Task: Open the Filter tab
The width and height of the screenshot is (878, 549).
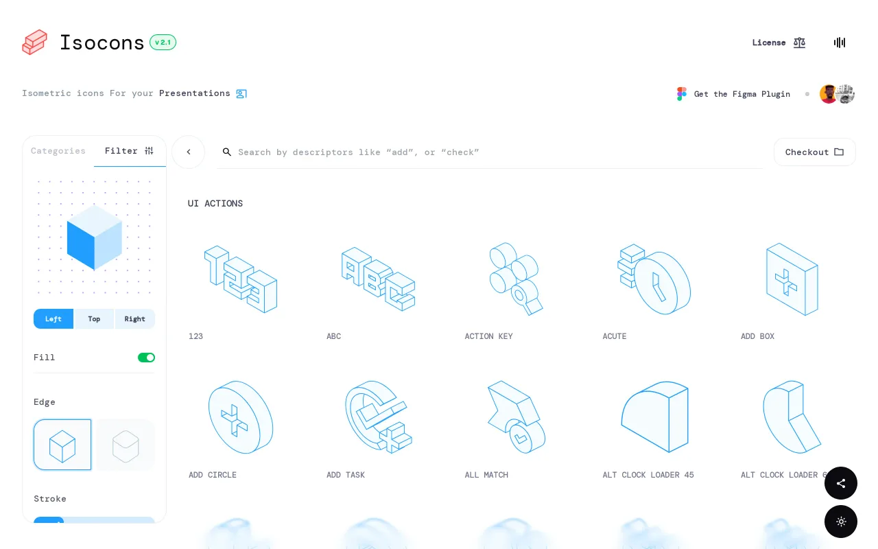Action: coord(130,151)
